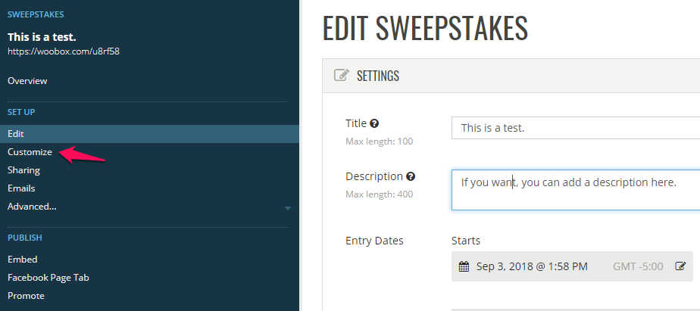The image size is (700, 311).
Task: Click the GMT -5:00 timezone label
Action: [638, 267]
